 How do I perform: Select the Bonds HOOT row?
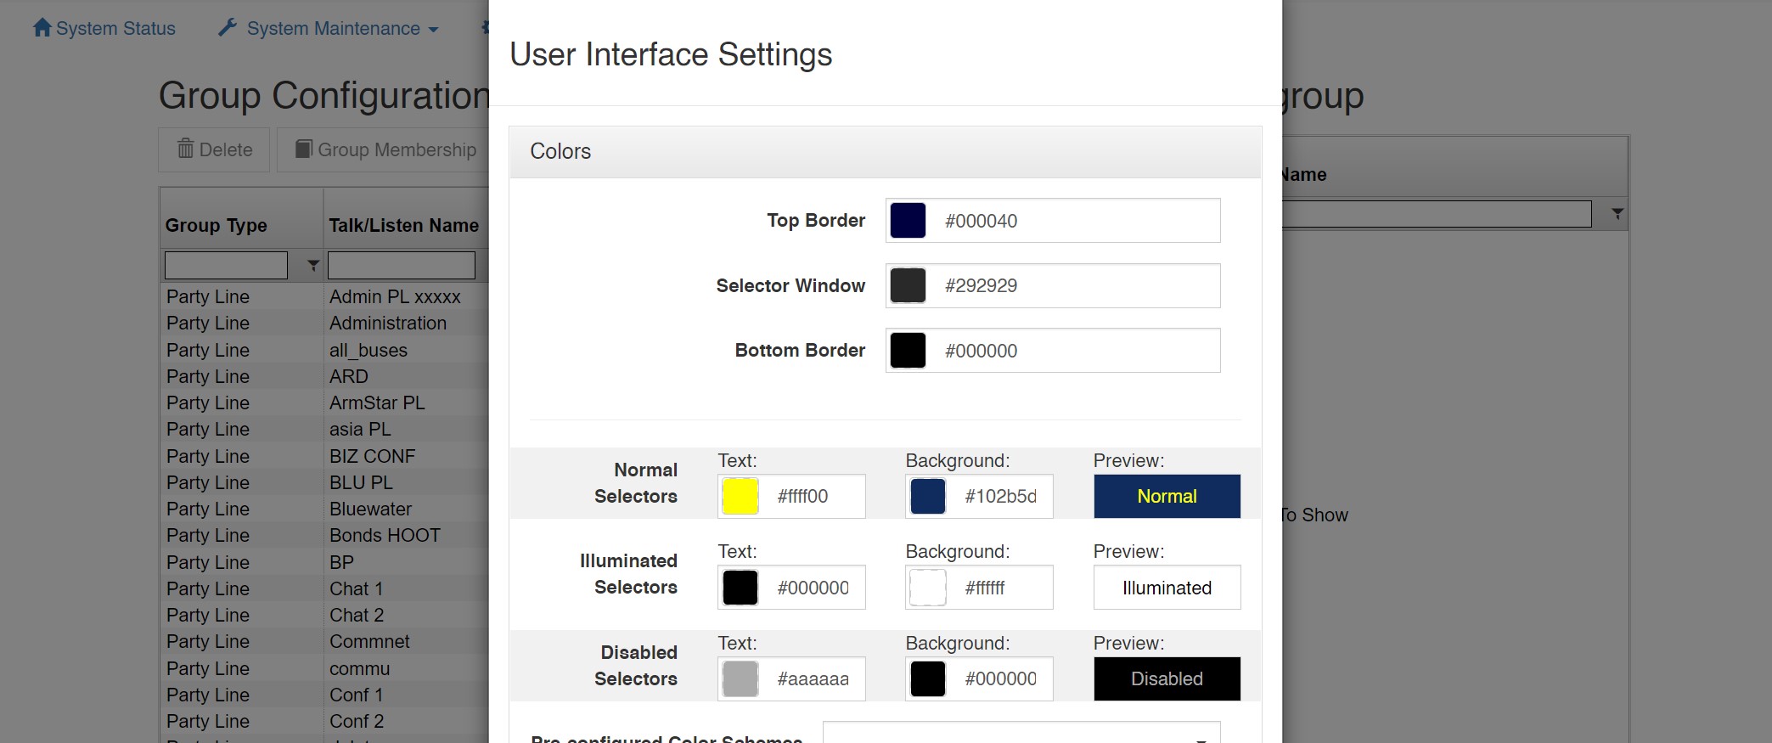pyautogui.click(x=324, y=535)
